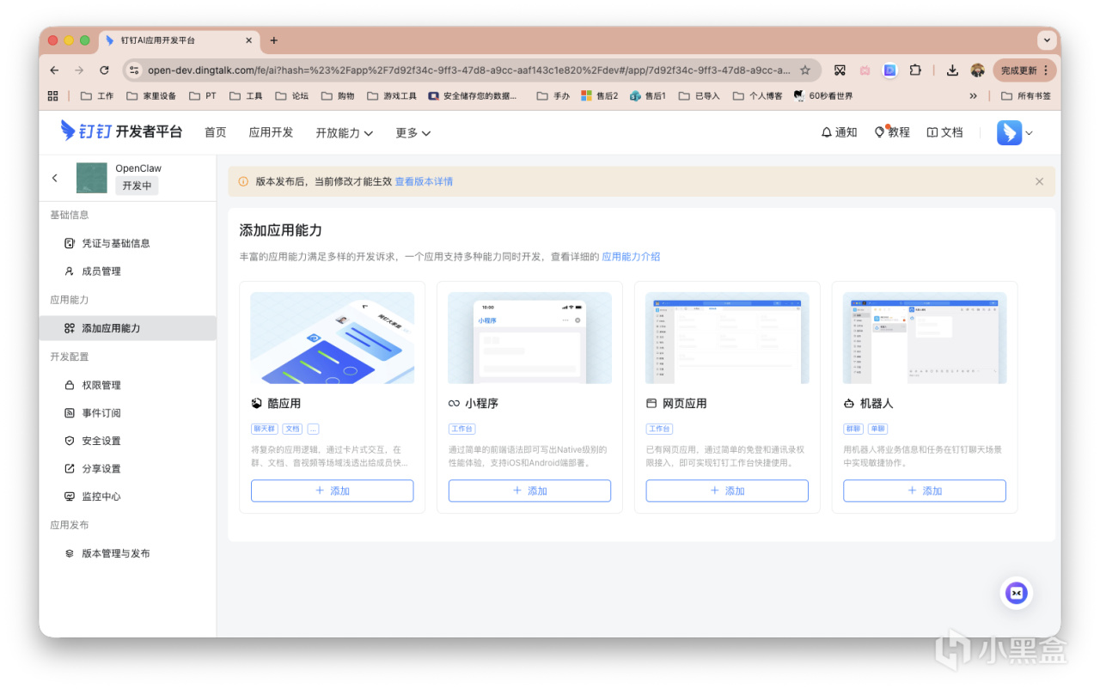This screenshot has height=689, width=1100.
Task: Open the 个人博客 bookmark folder
Action: [757, 96]
